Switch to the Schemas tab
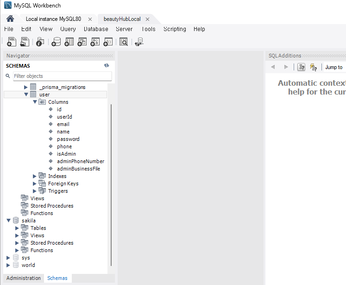Image resolution: width=346 pixels, height=285 pixels. (x=57, y=278)
